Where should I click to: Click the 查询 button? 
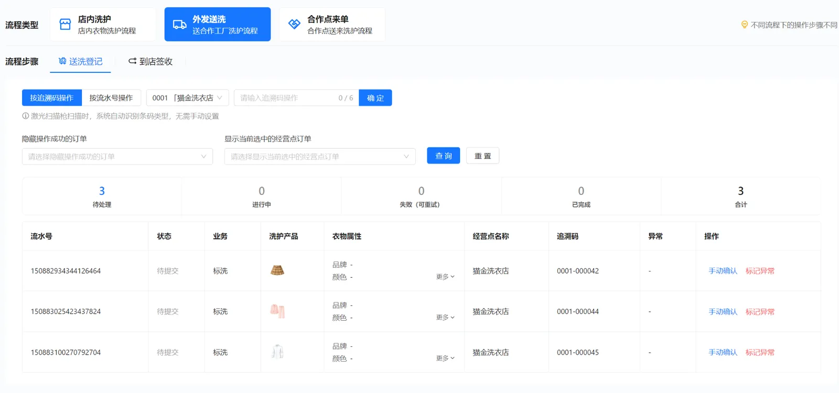coord(444,156)
